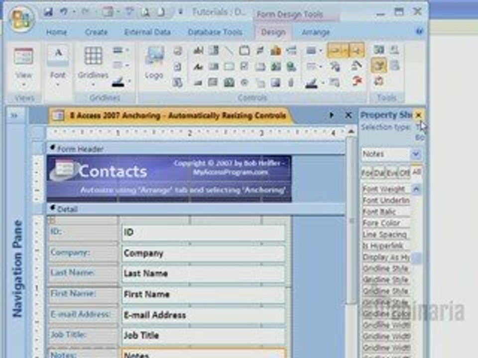This screenshot has width=478, height=358.
Task: Select the Check Box control tool
Action: point(244,66)
